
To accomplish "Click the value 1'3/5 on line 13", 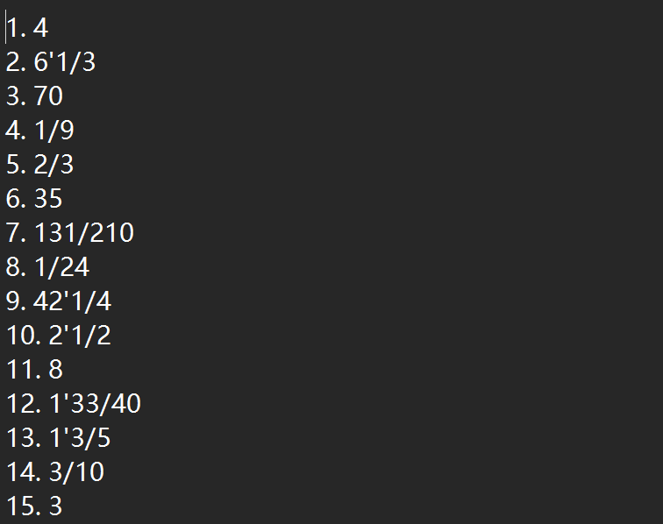I will (80, 438).
